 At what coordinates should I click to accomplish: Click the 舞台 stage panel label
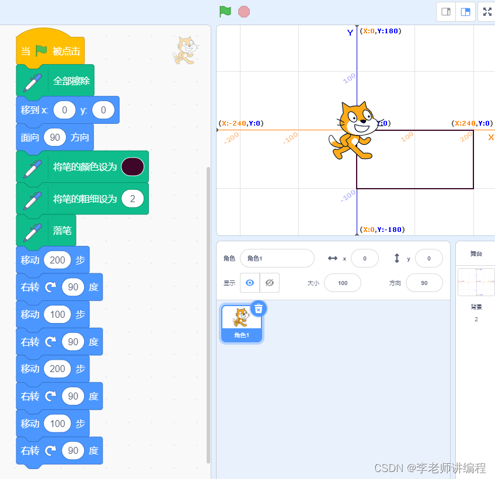pyautogui.click(x=476, y=254)
